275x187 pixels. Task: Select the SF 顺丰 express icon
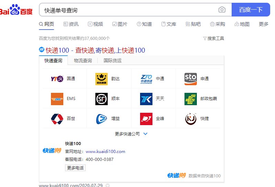click(101, 99)
